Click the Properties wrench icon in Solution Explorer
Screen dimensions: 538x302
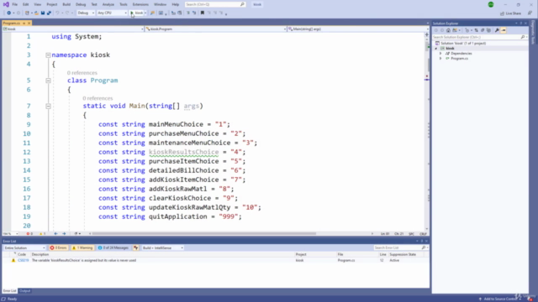coord(497,30)
